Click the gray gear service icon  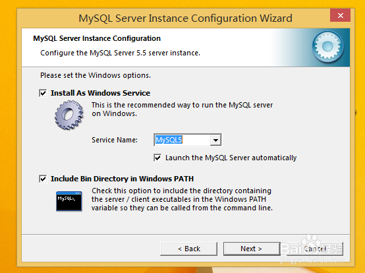tap(69, 115)
